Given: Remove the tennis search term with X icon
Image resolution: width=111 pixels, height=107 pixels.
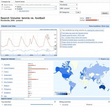Looking at the screenshot, I should (56, 7).
